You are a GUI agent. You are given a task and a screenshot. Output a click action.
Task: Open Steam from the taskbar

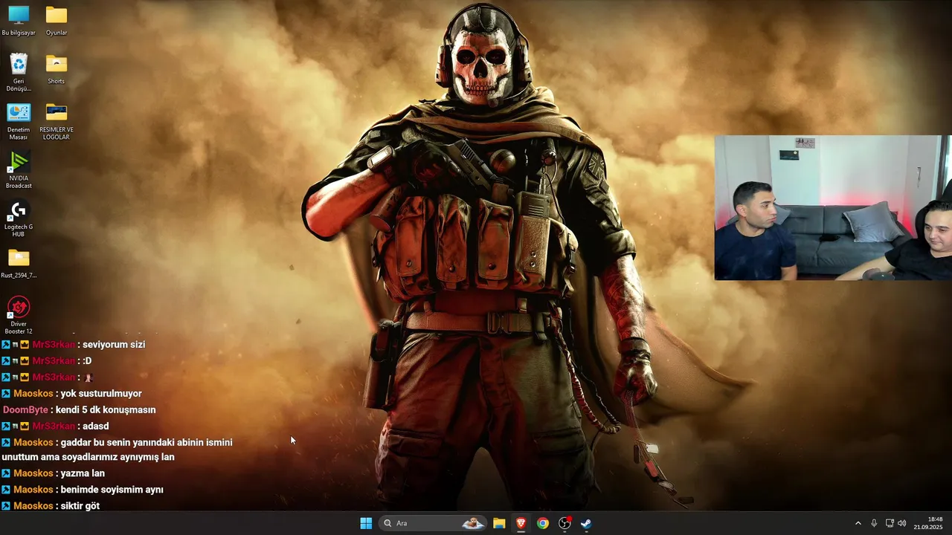tap(586, 523)
